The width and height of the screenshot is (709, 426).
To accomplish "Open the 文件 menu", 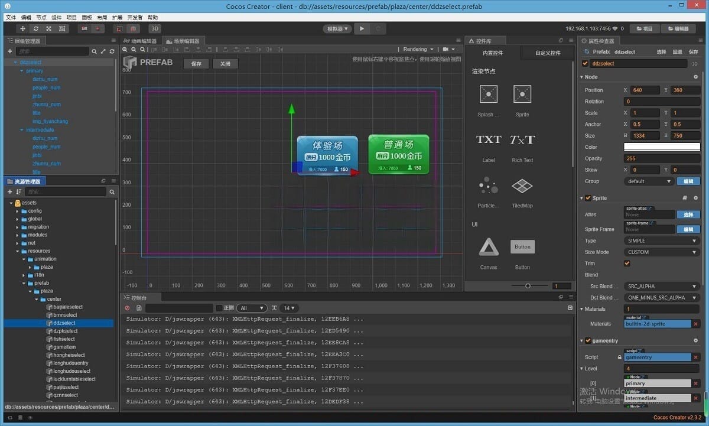I will 11,18.
